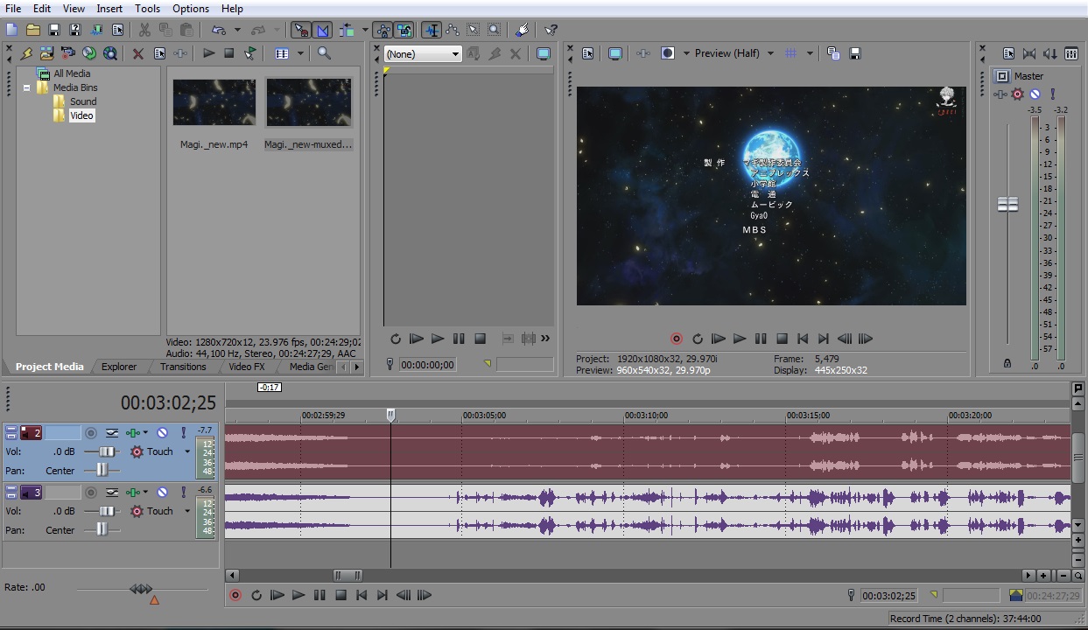Screen dimensions: 1088x630
Task: Click Stop button under video preview
Action: 782,339
